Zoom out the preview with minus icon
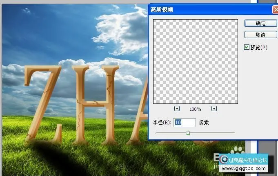Screen dimensions: 278x176 [x=177, y=109]
